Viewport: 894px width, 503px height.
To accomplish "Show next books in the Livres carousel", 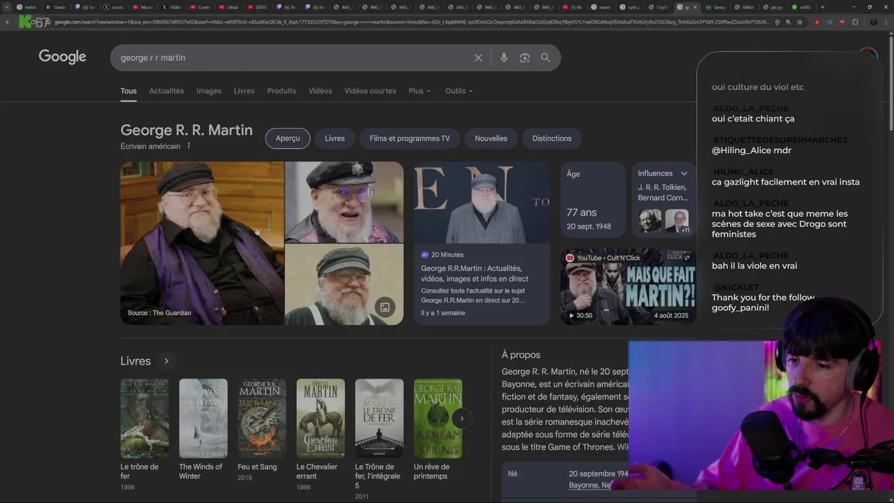I will pyautogui.click(x=462, y=418).
